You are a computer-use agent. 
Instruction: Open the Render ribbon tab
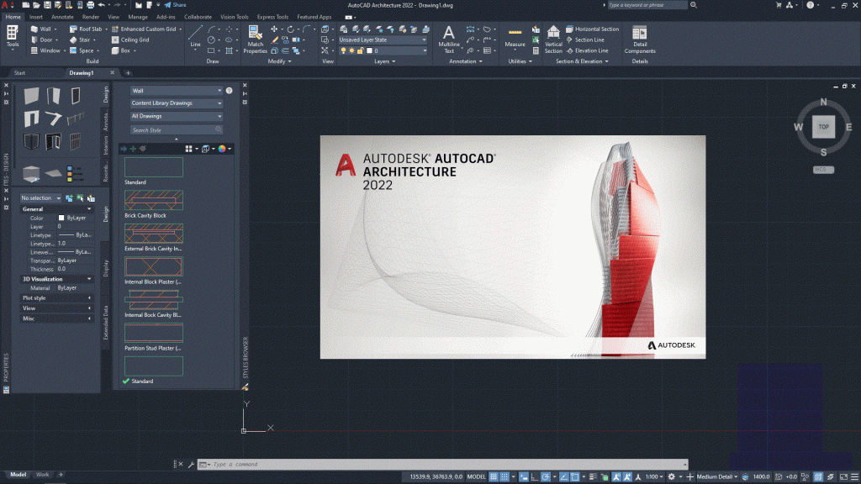pos(91,17)
